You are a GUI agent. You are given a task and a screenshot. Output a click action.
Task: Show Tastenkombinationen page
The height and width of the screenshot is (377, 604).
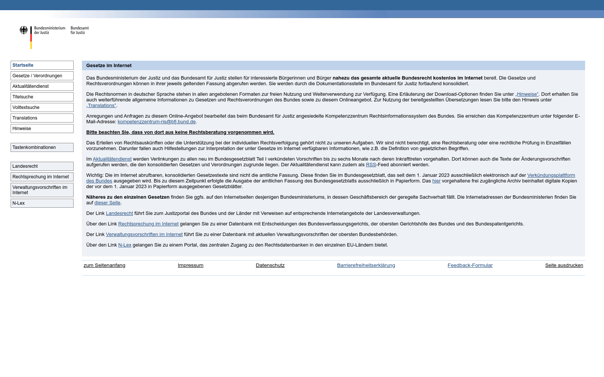[x=42, y=147]
